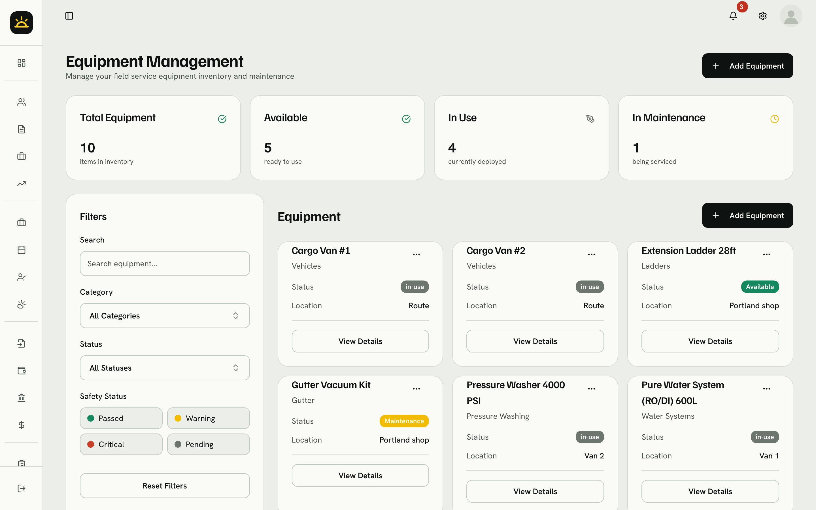Open the trending chart sidebar icon
The image size is (816, 510).
point(21,184)
